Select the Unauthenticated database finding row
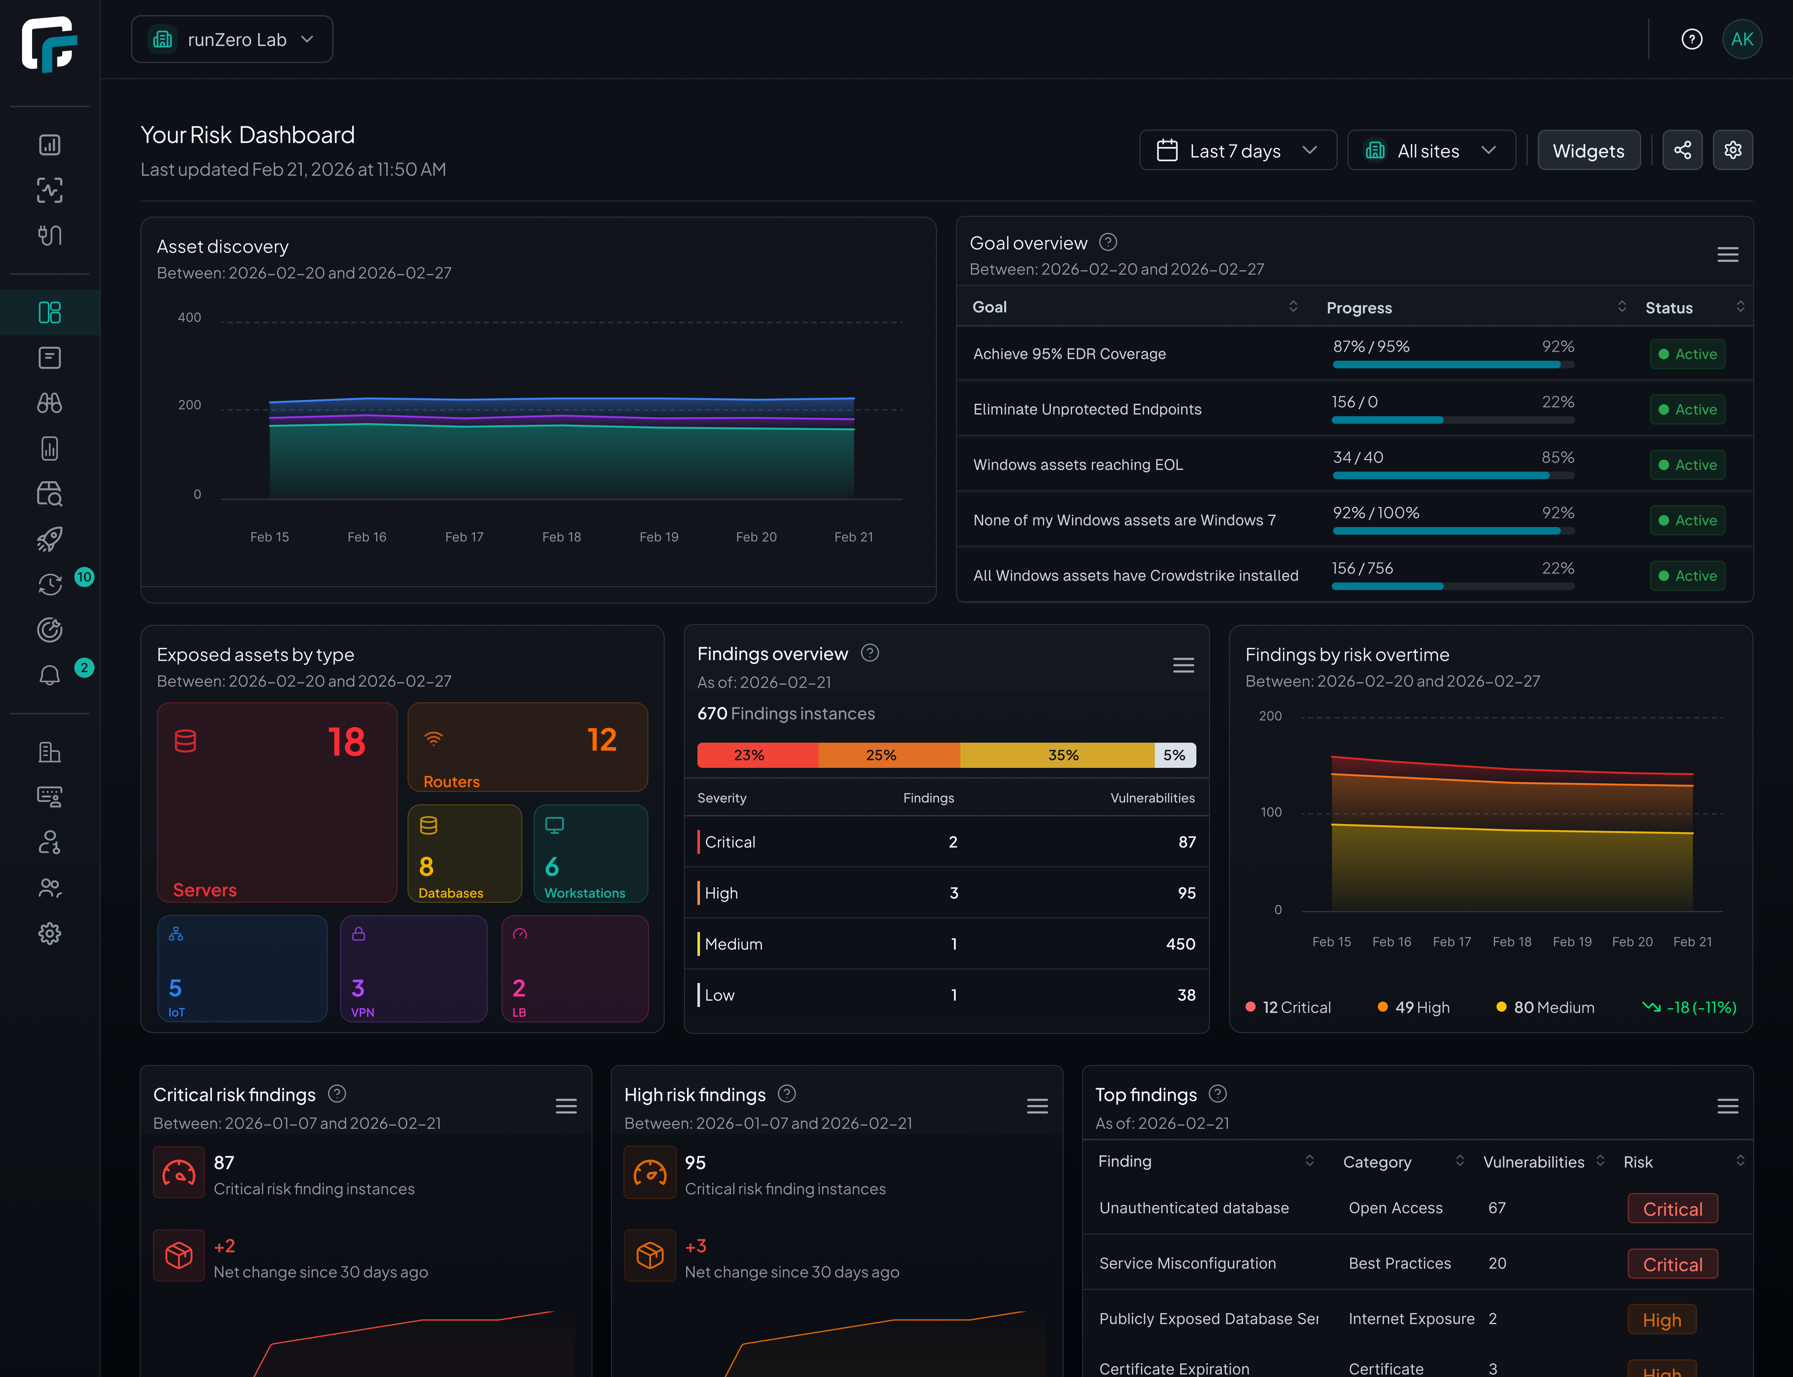Image resolution: width=1793 pixels, height=1377 pixels. (1418, 1208)
